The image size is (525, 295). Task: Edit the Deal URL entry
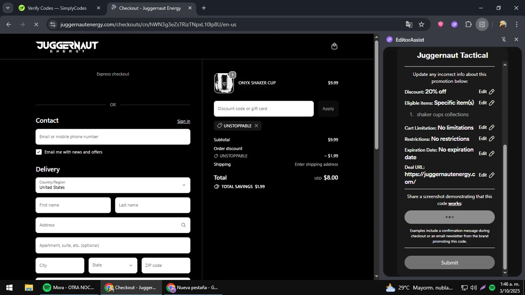pos(486,175)
